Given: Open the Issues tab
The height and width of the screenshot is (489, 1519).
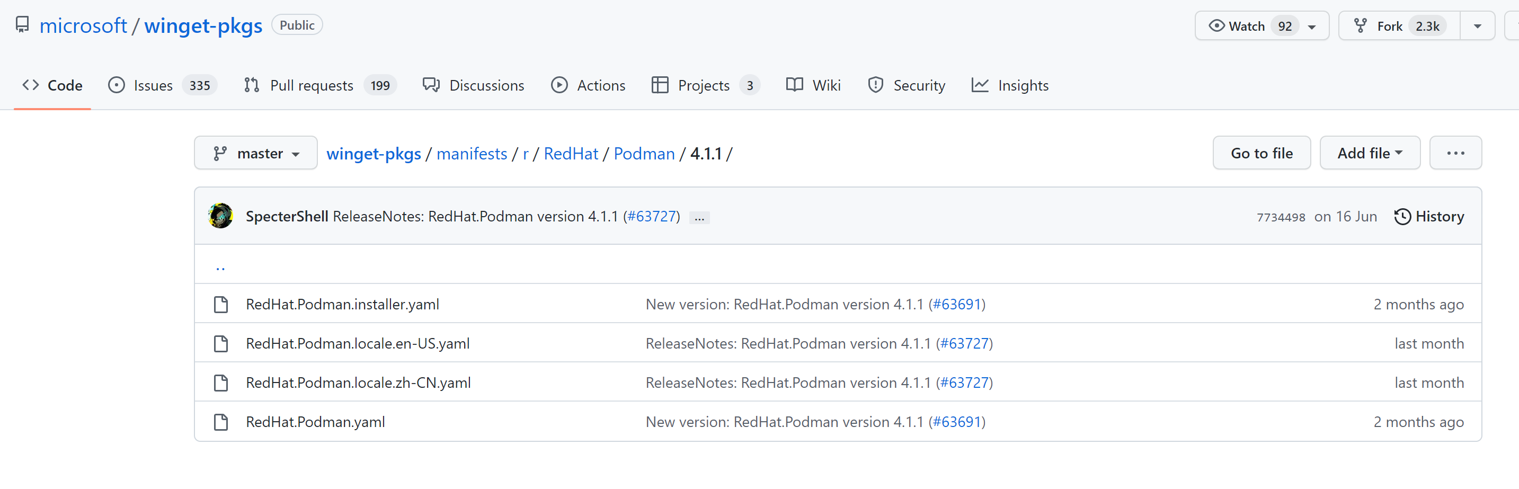Looking at the screenshot, I should (163, 85).
